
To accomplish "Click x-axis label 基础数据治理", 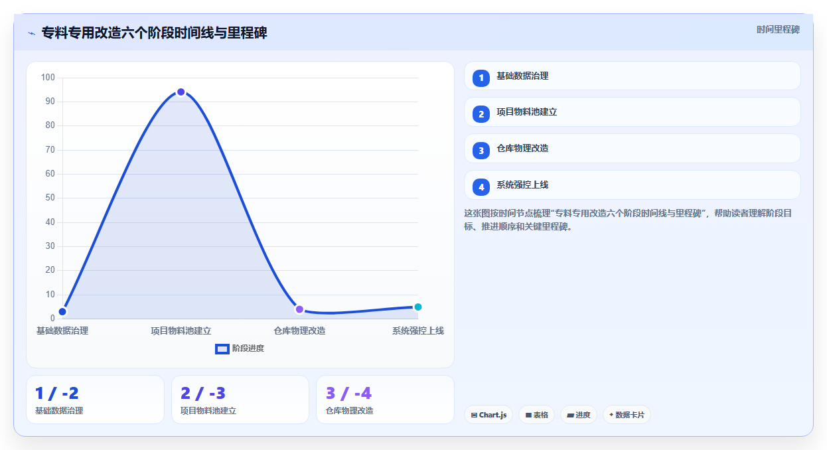I will [x=62, y=331].
